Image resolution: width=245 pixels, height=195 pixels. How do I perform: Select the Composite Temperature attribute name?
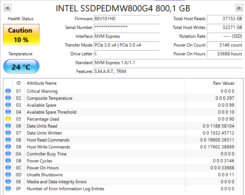point(50,98)
